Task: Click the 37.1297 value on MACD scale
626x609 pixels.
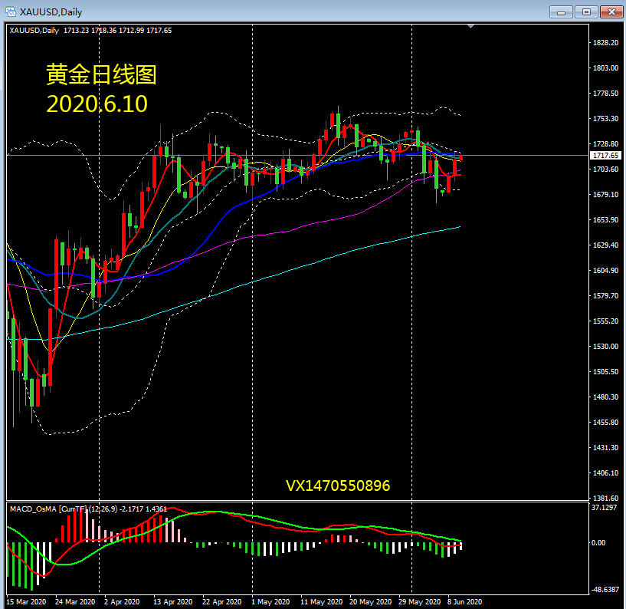Action: tap(605, 508)
